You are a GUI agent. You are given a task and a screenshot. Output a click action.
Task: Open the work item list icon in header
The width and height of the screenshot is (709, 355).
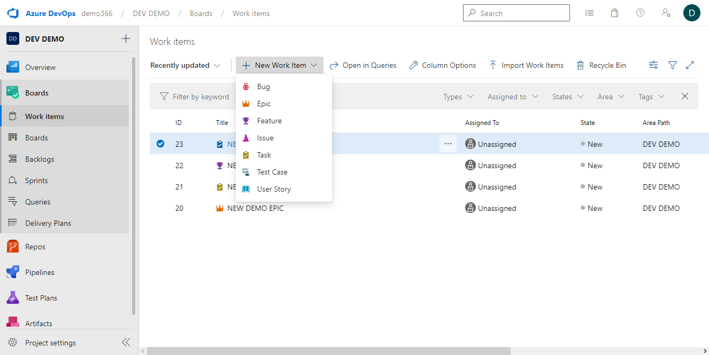[x=589, y=13]
